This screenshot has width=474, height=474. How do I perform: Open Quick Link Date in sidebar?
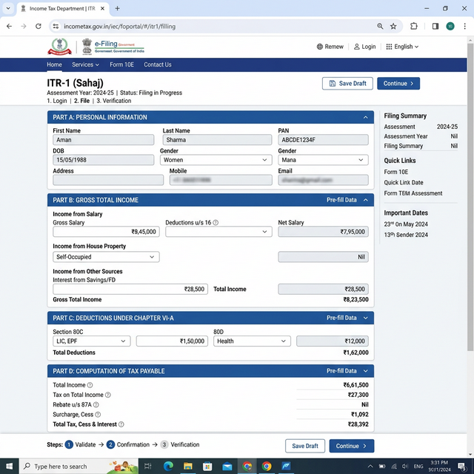tap(404, 182)
